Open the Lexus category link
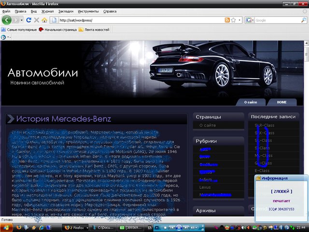Image resolution: width=309 pixels, height=232 pixels. tap(205, 187)
